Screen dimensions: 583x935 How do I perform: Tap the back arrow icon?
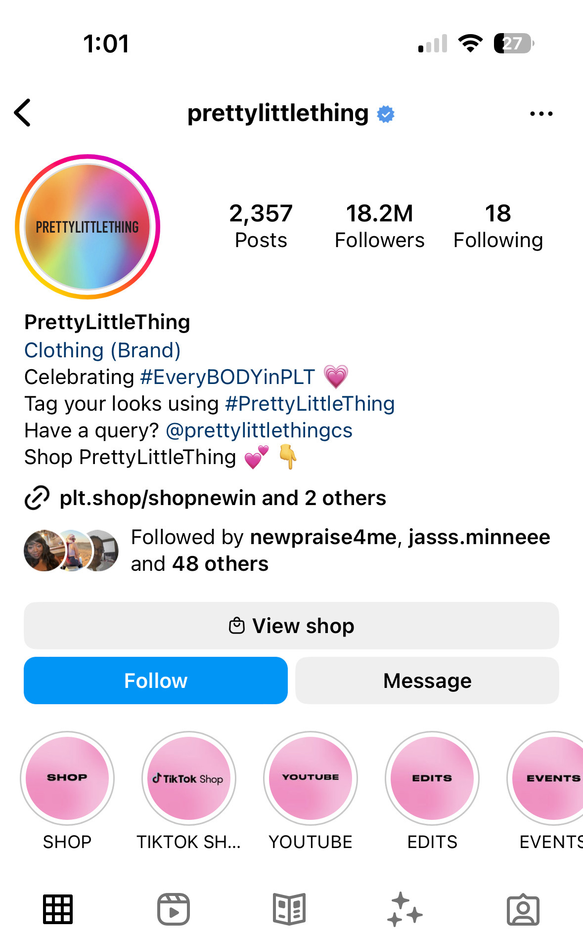point(23,113)
